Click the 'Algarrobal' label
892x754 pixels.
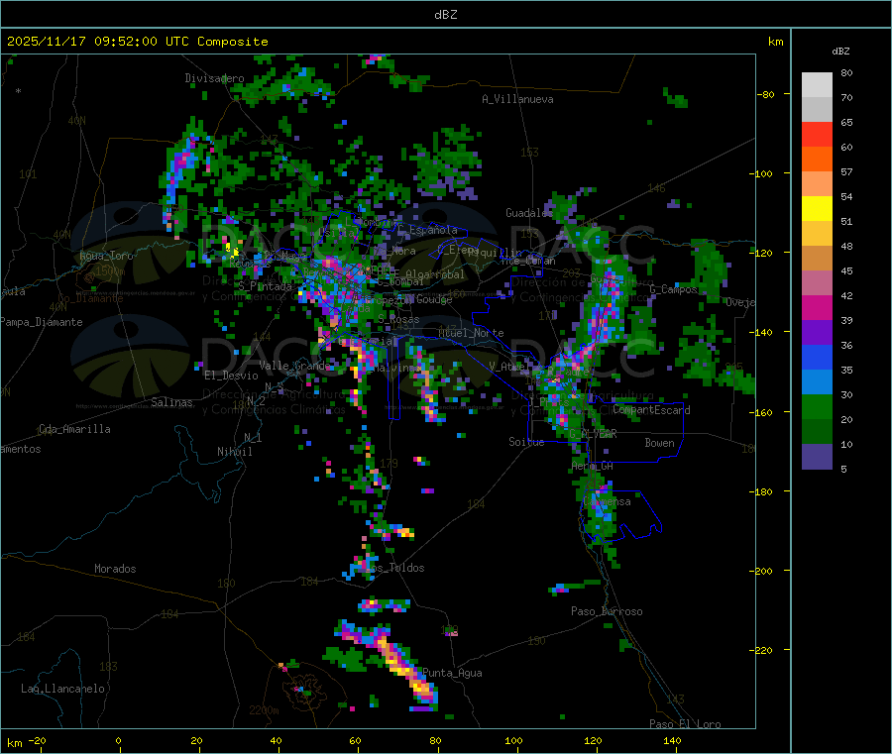click(x=435, y=274)
